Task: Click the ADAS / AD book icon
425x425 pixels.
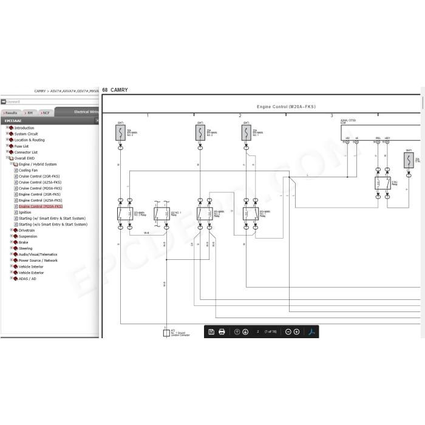Action: pos(15,279)
